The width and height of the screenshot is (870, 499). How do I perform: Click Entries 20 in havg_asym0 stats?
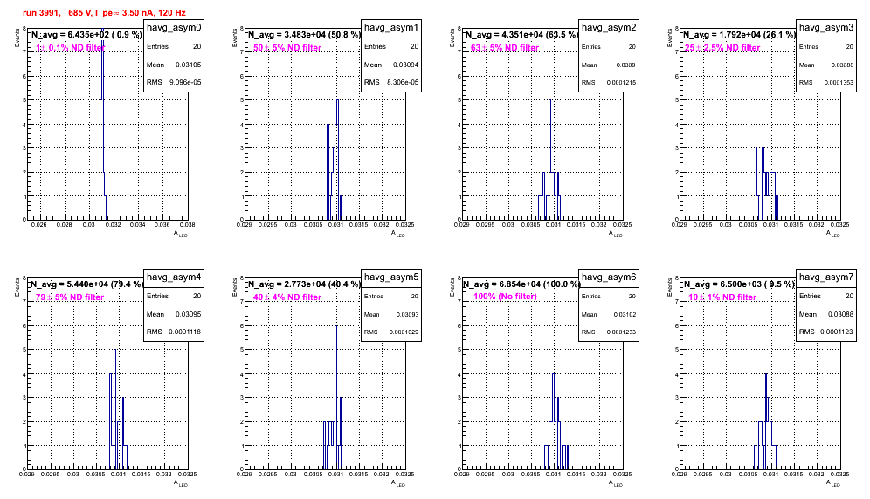click(174, 46)
